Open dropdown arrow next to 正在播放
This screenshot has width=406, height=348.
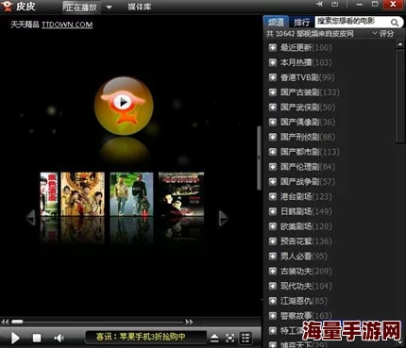[109, 7]
